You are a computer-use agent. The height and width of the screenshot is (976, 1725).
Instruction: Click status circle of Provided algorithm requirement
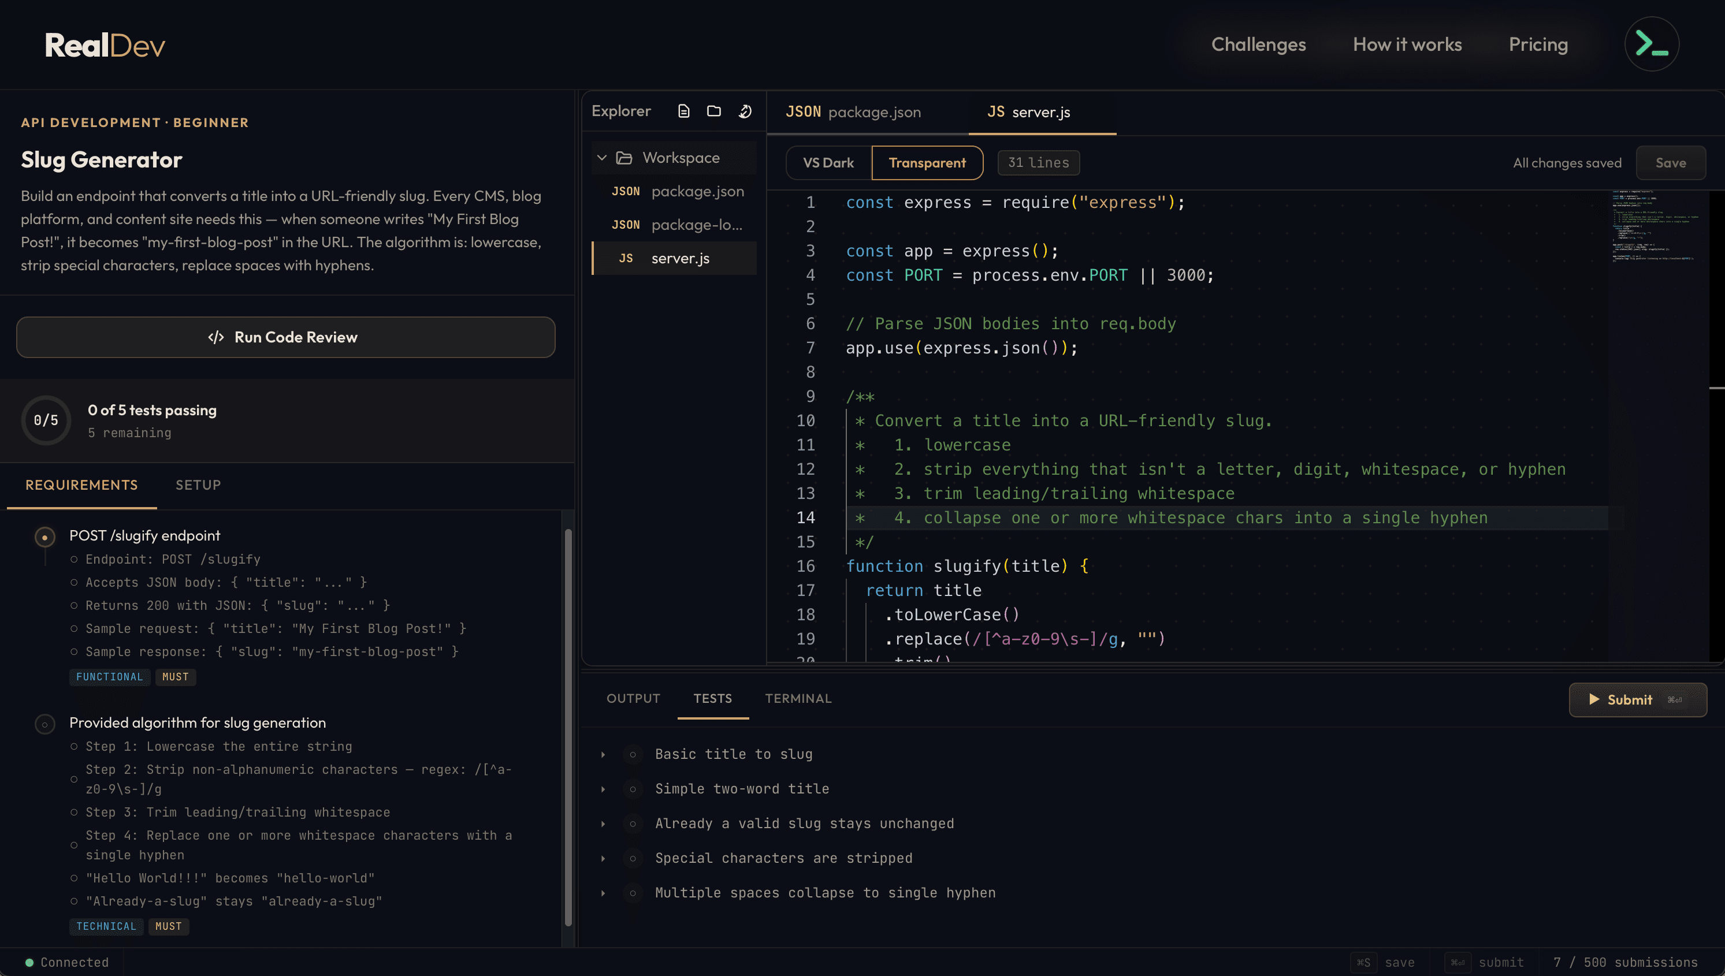45,724
